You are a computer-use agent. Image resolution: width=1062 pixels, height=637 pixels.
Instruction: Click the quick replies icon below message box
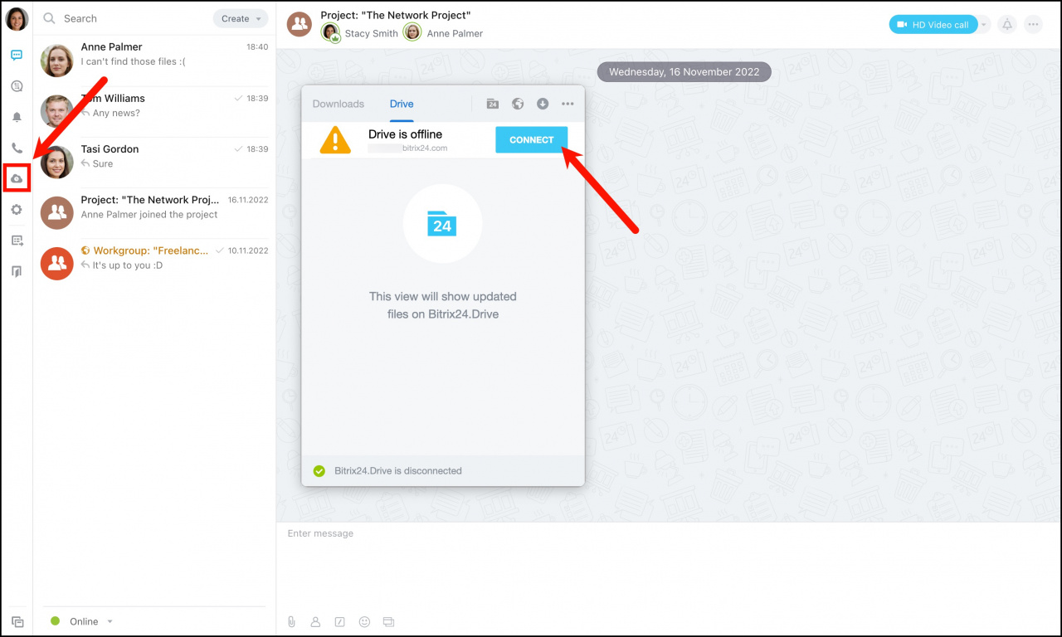[388, 621]
